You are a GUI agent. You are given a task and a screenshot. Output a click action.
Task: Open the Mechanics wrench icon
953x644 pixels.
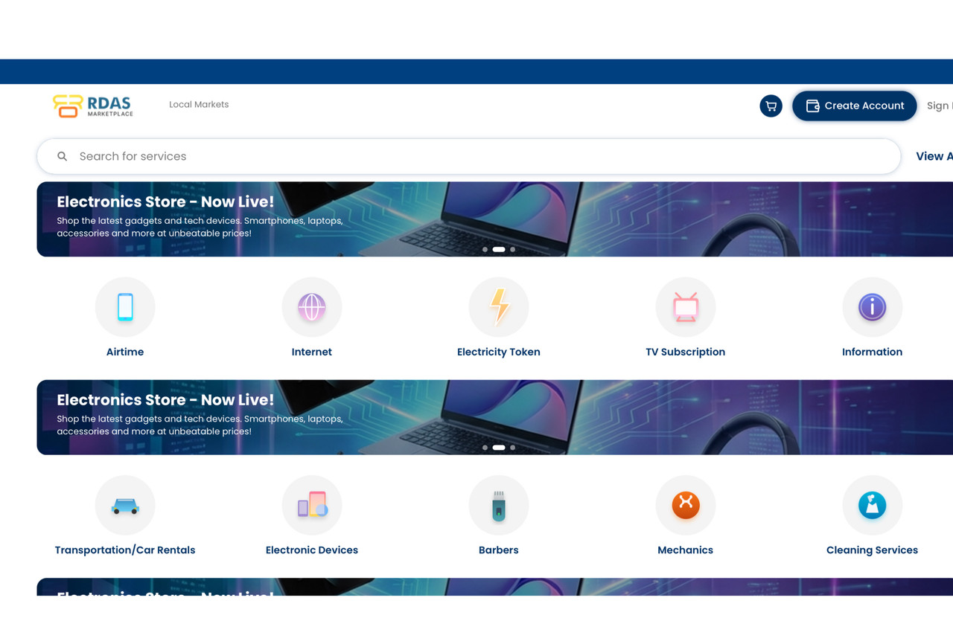pyautogui.click(x=686, y=505)
